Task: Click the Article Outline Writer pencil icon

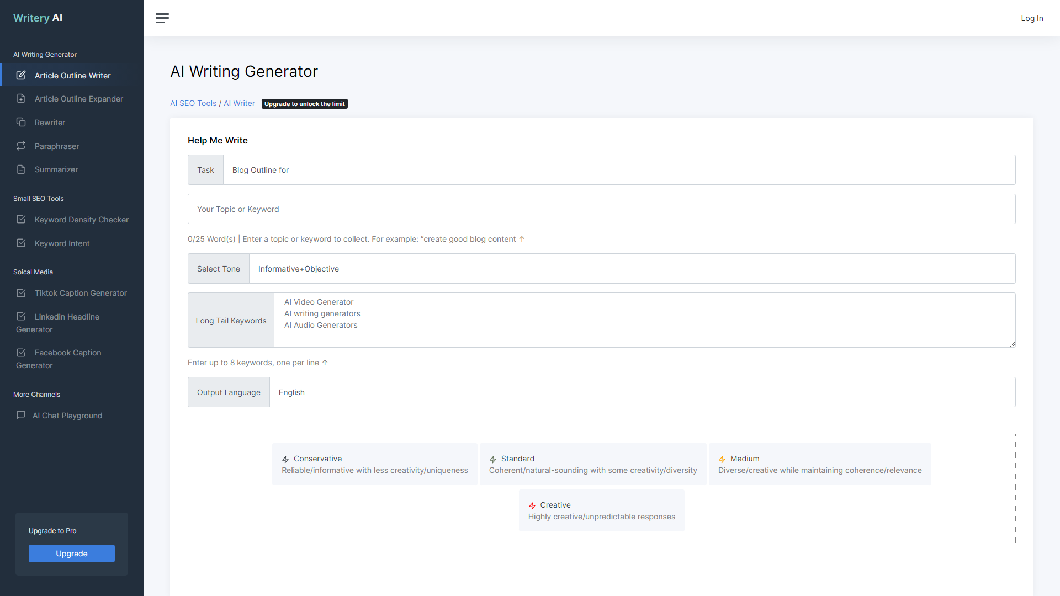Action: pyautogui.click(x=21, y=75)
